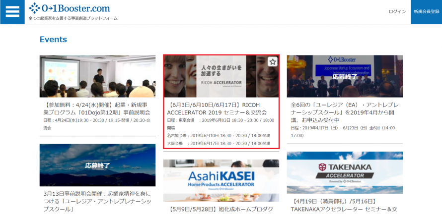The width and height of the screenshot is (442, 214).
Task: Open 01Dojo第12期 事前説明会 event title
Action: click(x=97, y=109)
